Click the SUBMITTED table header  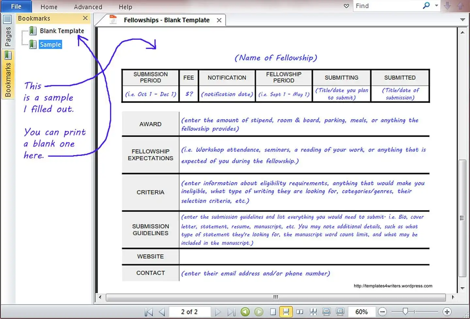(x=400, y=78)
